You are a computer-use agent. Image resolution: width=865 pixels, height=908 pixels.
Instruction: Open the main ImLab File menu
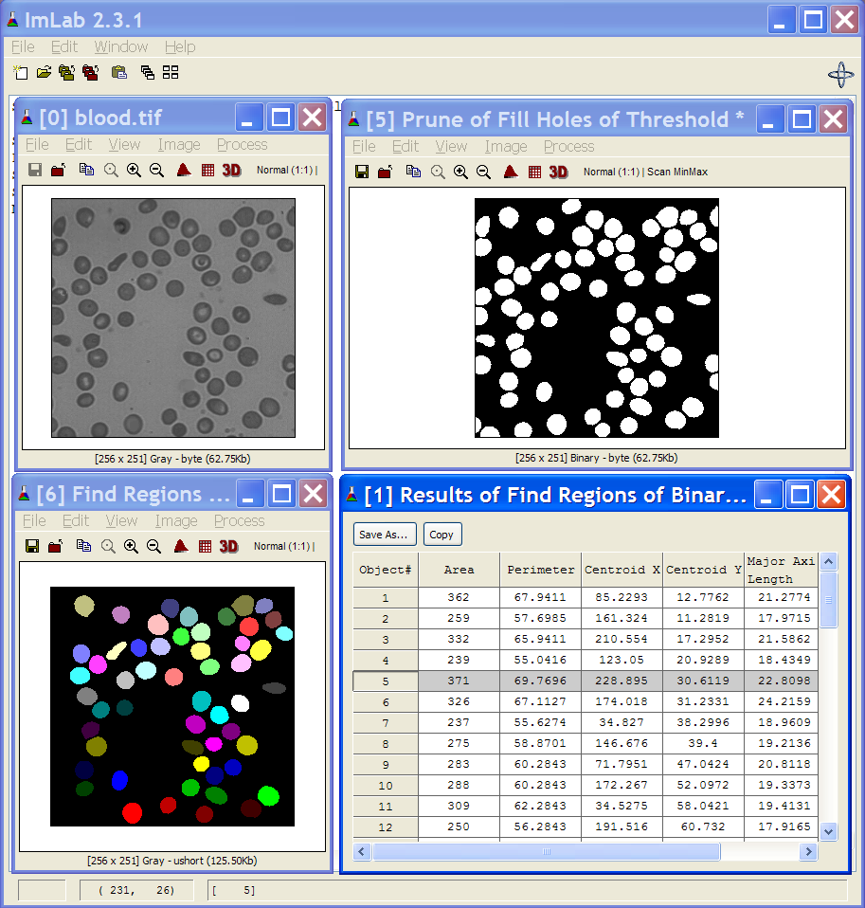pyautogui.click(x=23, y=46)
